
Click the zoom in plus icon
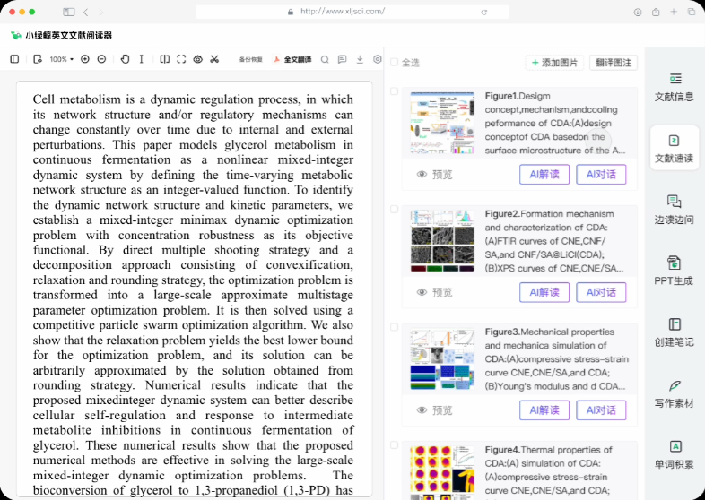[85, 59]
